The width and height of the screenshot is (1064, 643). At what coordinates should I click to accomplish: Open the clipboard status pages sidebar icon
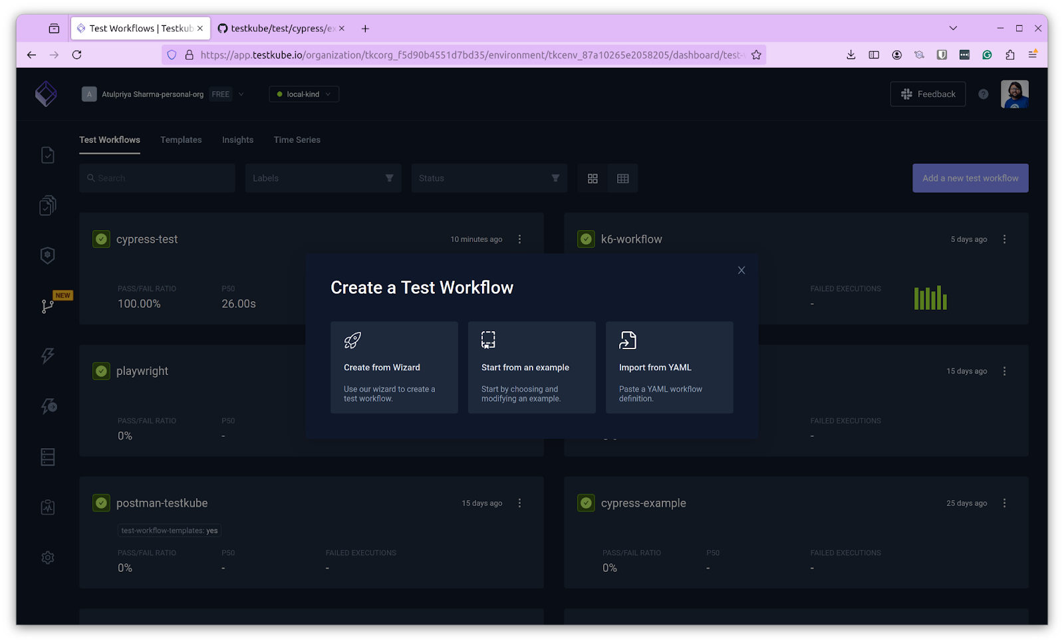(48, 507)
